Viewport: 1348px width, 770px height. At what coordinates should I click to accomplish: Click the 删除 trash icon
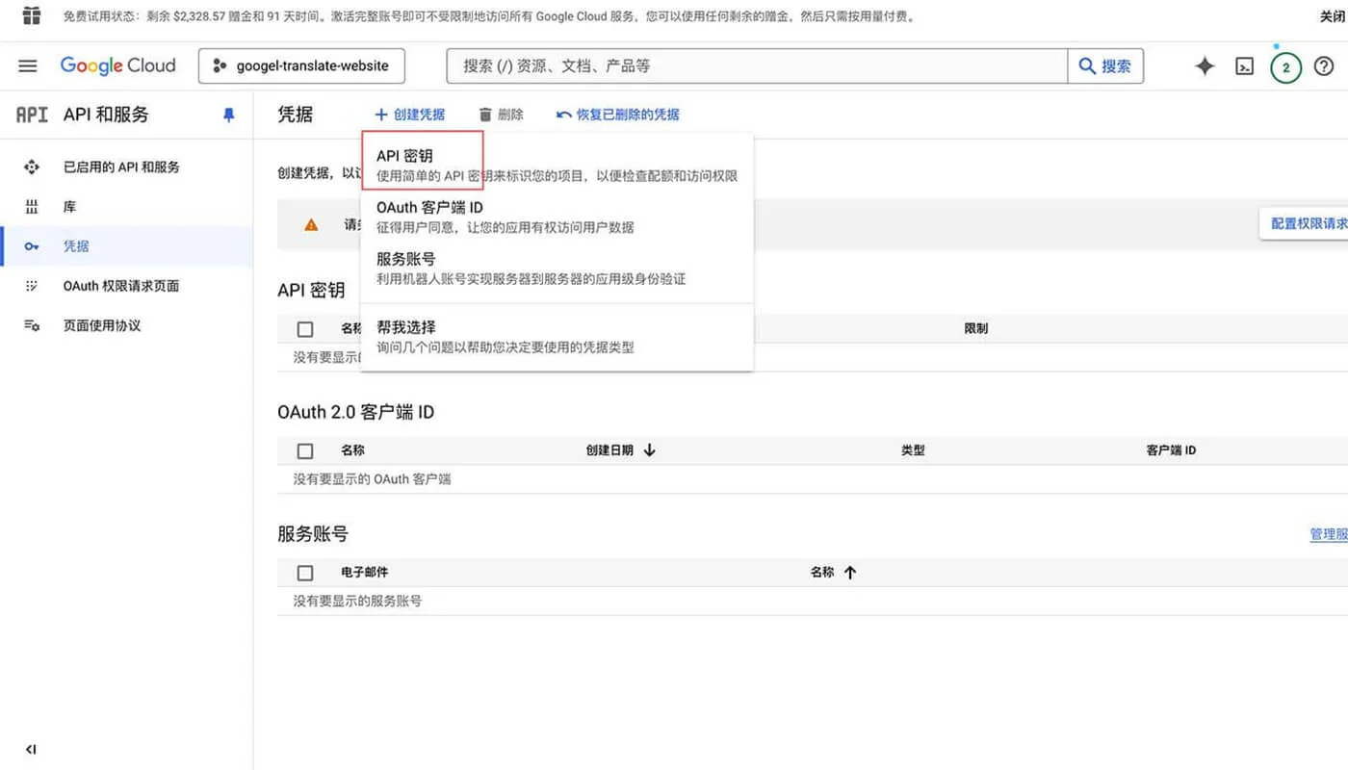(484, 114)
